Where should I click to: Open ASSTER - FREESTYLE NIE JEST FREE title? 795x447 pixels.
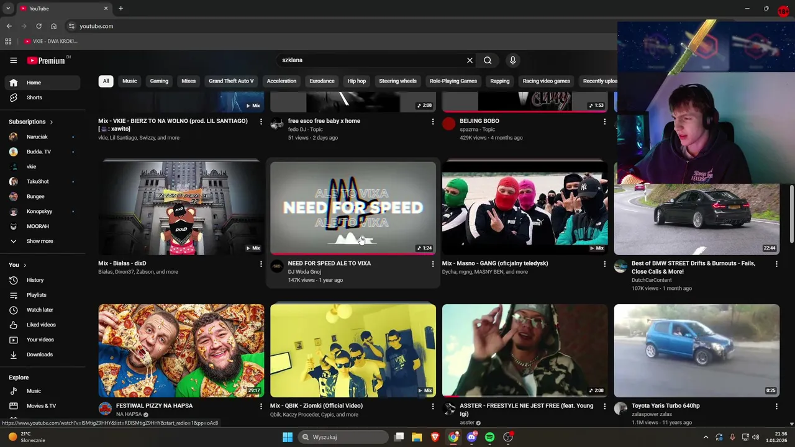coord(527,410)
